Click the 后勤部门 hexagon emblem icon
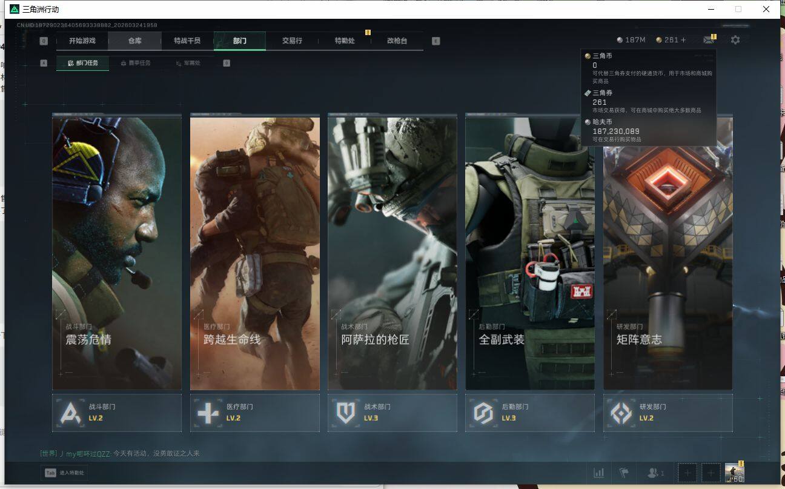This screenshot has width=785, height=489. 483,413
